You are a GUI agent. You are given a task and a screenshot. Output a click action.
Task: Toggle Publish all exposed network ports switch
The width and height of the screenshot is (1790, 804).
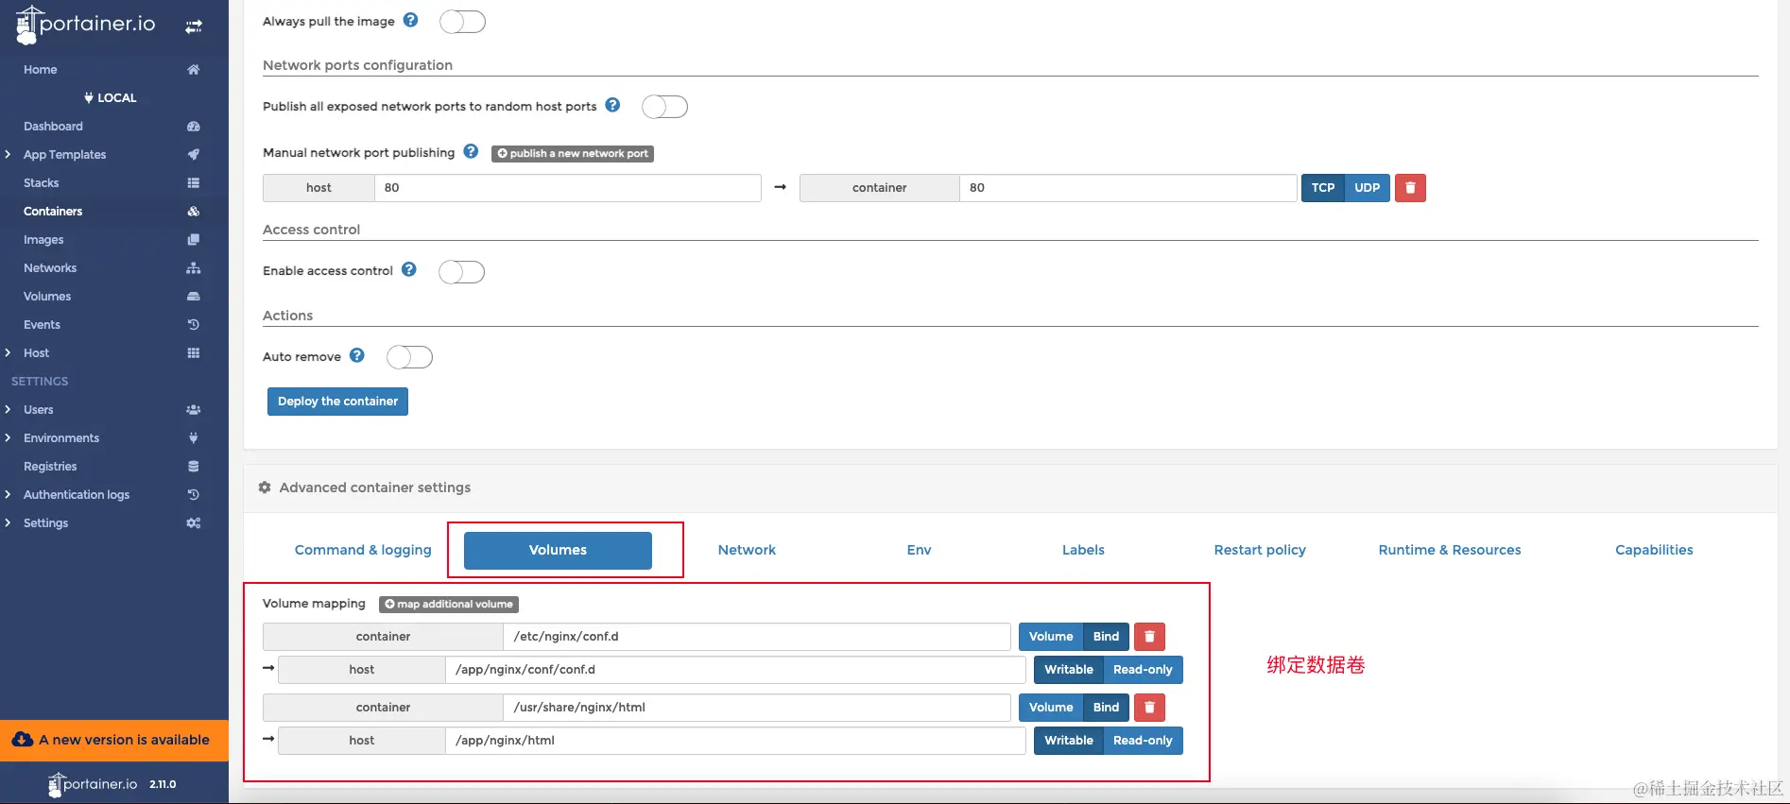[x=665, y=107]
